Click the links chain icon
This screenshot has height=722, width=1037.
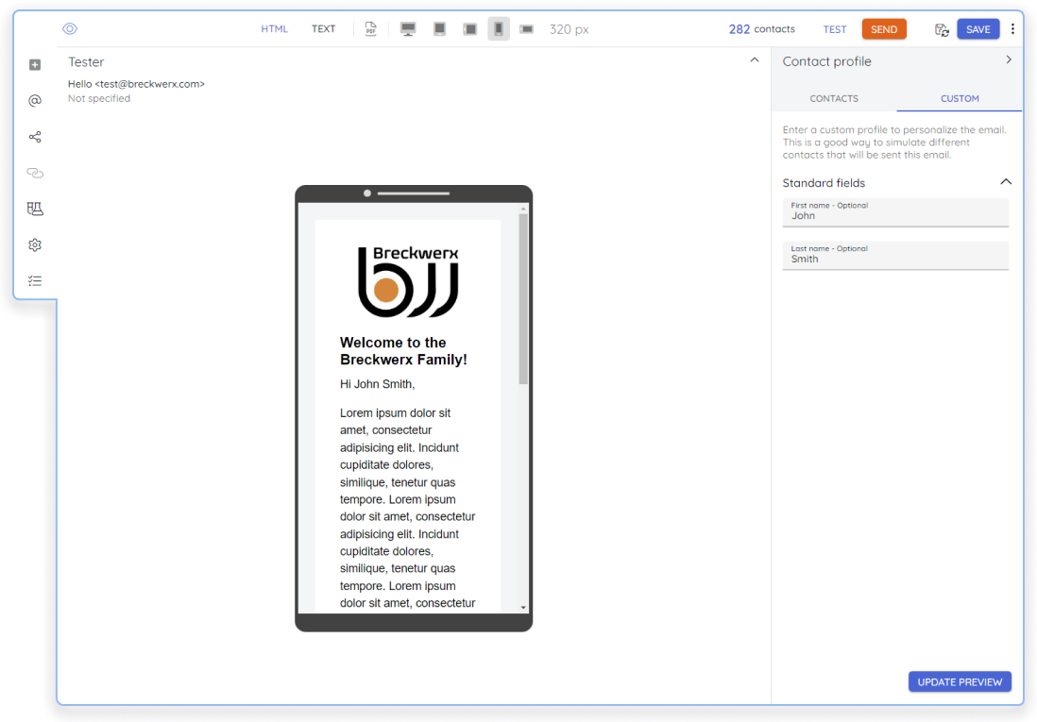point(35,174)
